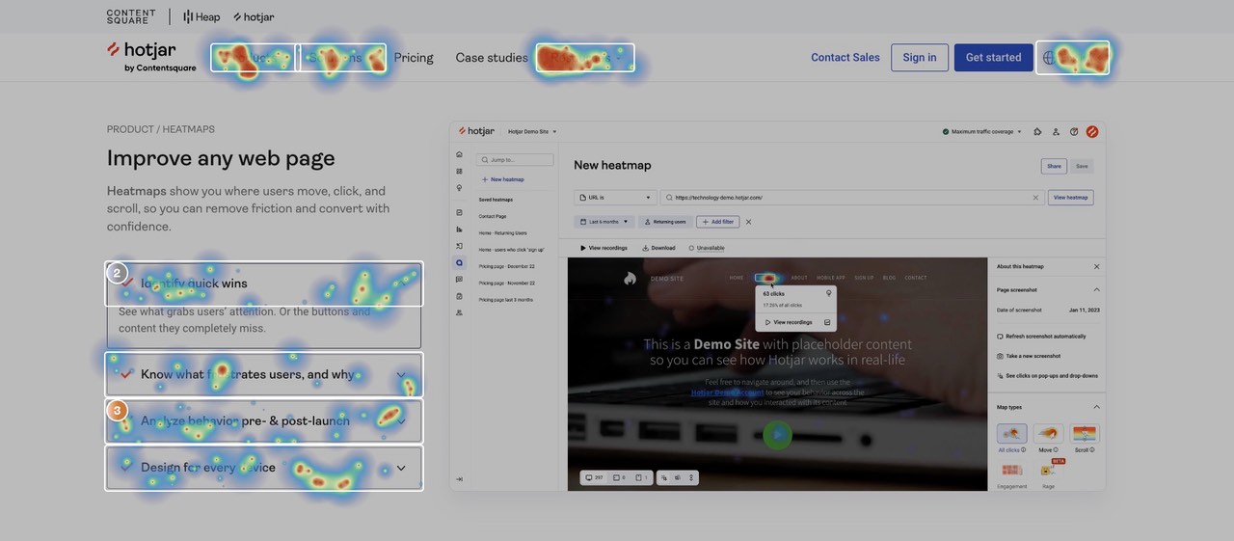Collapse the Map types section
The image size is (1234, 541).
[1096, 407]
